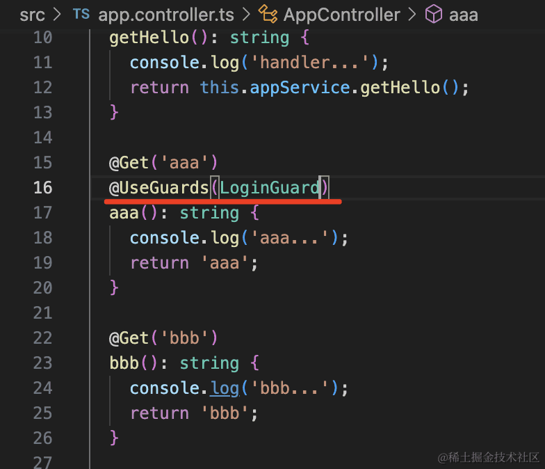This screenshot has height=469, width=545.
Task: Click the @UseGuards decorator name
Action: 164,187
